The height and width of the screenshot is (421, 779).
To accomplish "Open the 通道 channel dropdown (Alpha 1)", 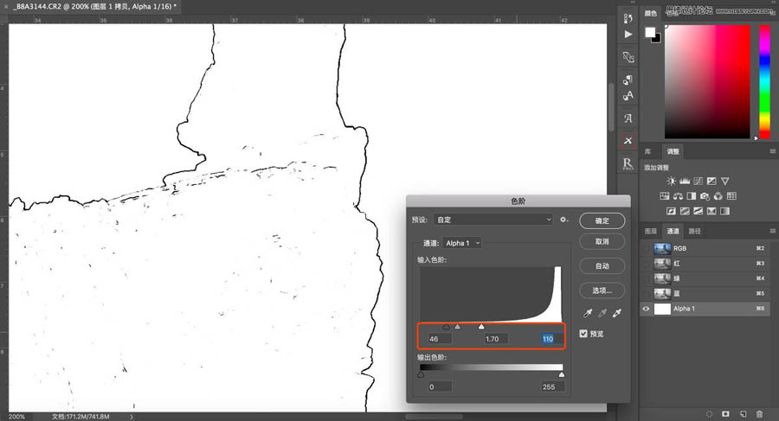I will 462,244.
